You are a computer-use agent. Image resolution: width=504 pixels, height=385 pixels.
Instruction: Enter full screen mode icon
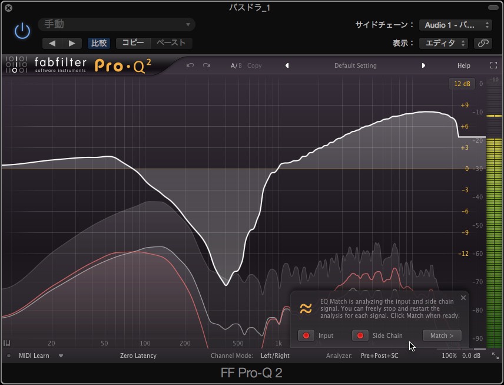click(x=493, y=65)
